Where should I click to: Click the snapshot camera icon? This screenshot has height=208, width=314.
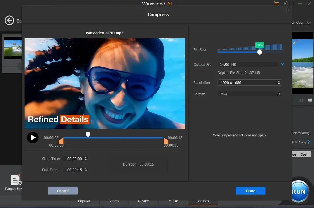point(301,100)
